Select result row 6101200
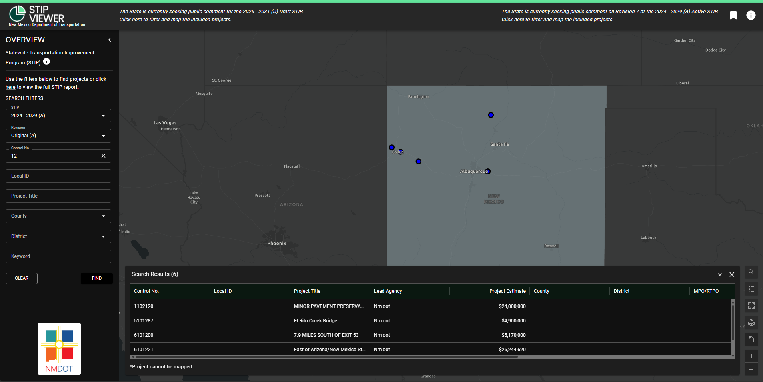763x382 pixels. tap(430, 335)
